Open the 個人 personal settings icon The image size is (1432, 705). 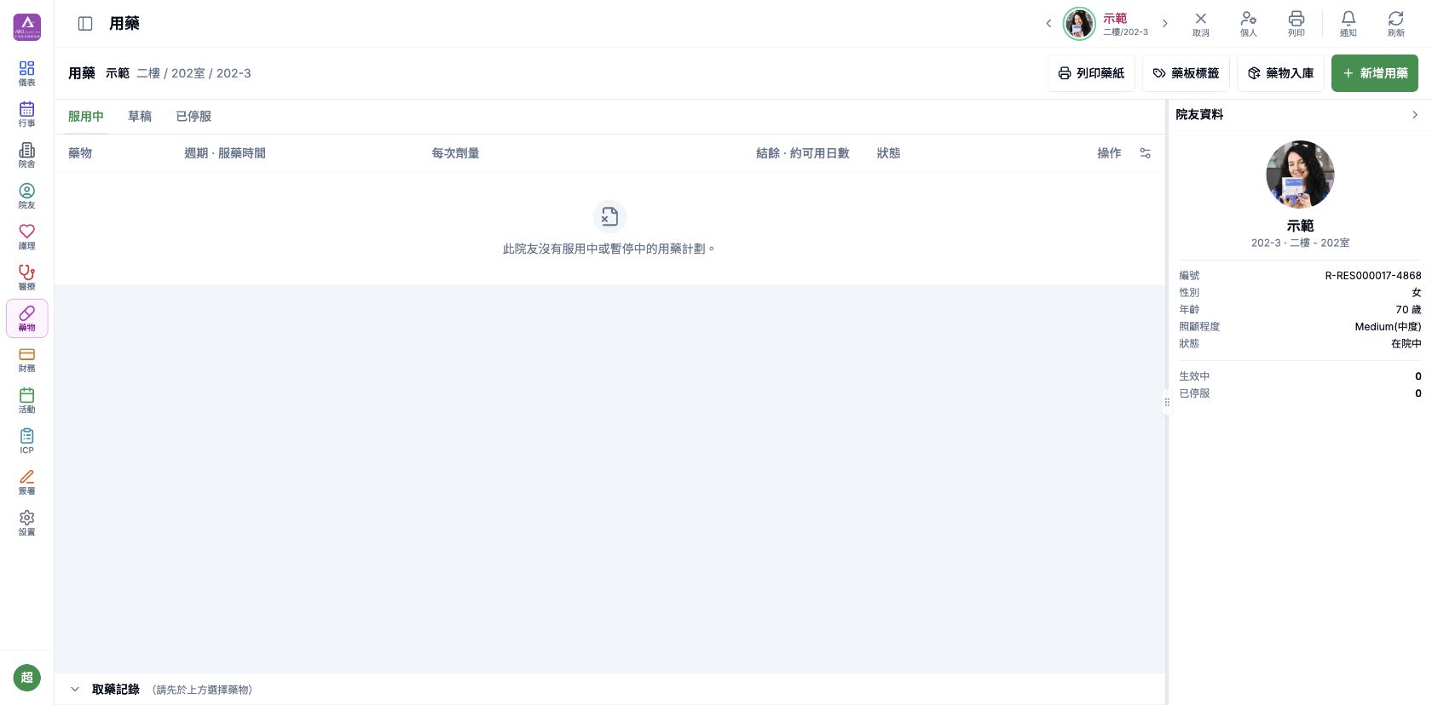click(x=1248, y=24)
